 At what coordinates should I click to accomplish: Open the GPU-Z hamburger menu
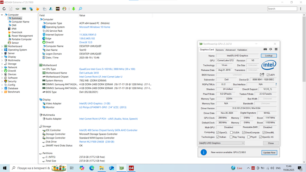coord(276,49)
